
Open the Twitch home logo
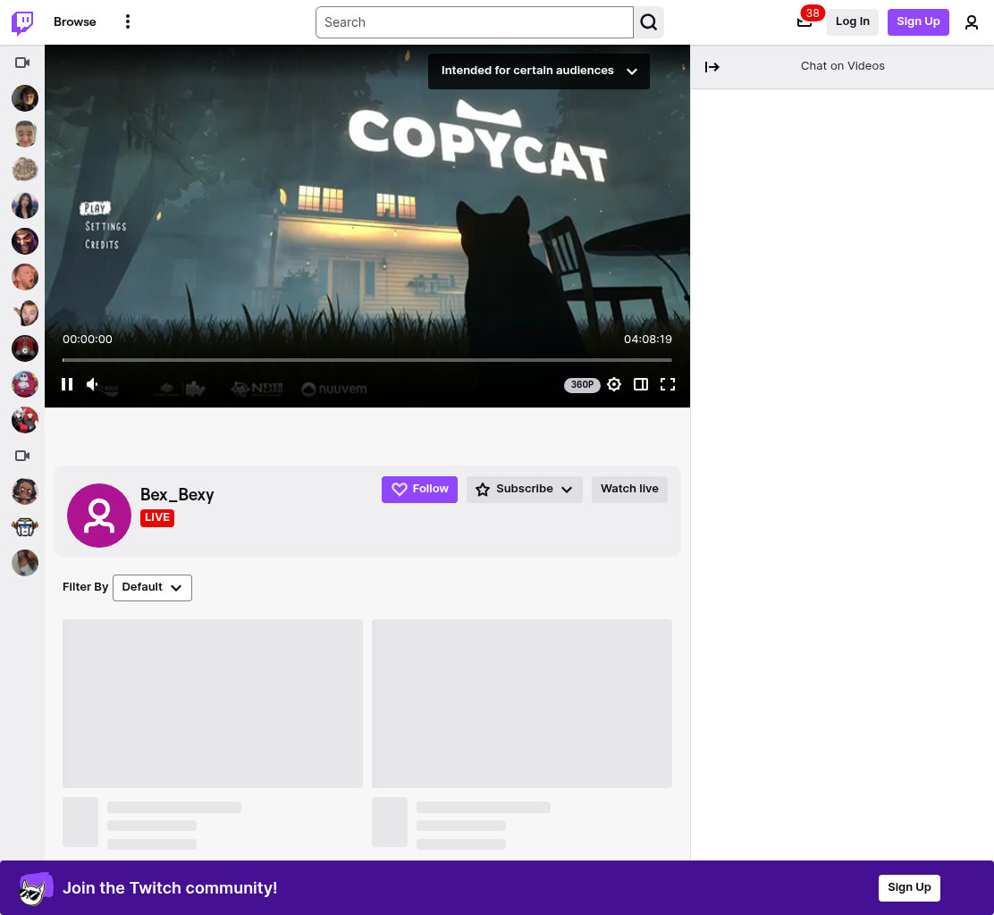23,22
